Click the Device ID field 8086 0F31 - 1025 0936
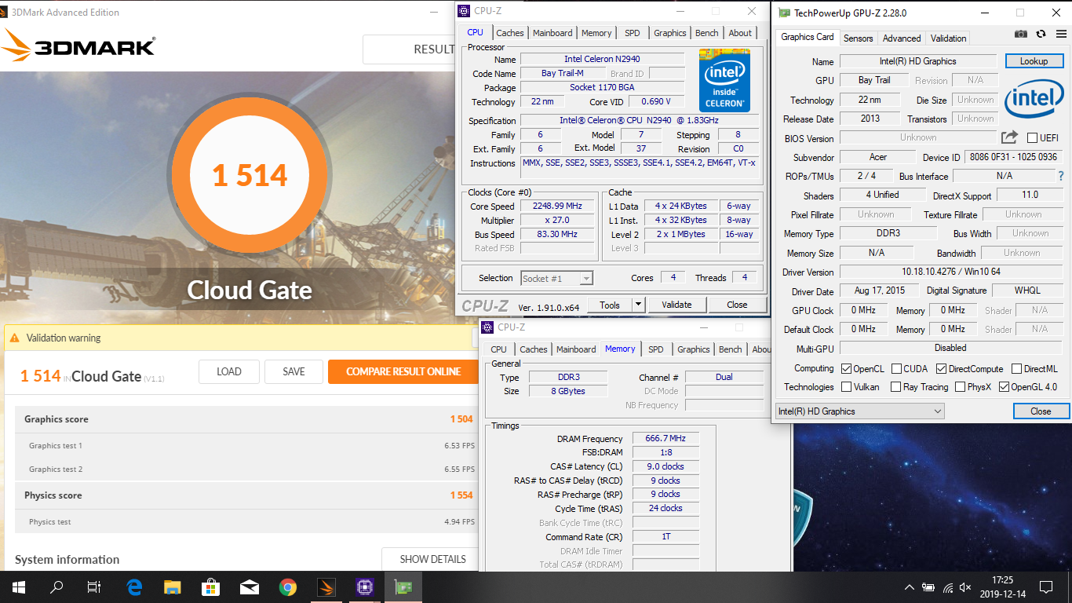The image size is (1072, 603). (1013, 157)
